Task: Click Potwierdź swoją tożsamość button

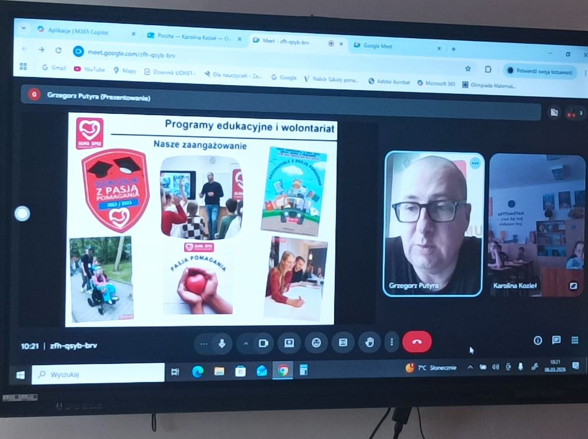Action: pyautogui.click(x=540, y=70)
